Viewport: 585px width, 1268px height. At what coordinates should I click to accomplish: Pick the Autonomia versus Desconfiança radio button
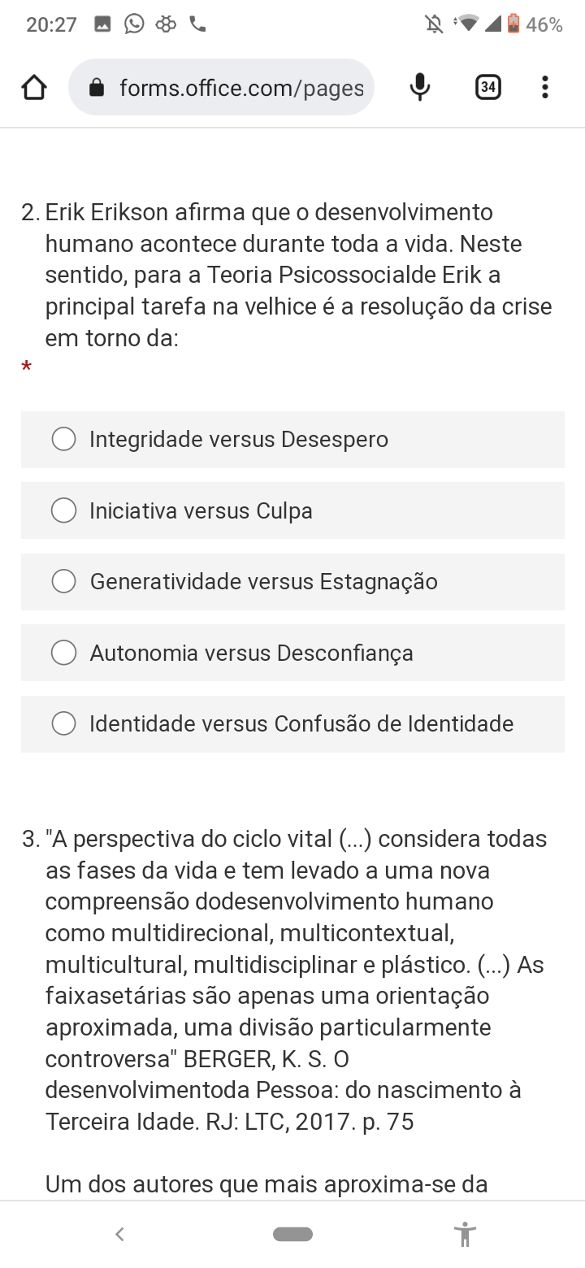click(x=63, y=653)
